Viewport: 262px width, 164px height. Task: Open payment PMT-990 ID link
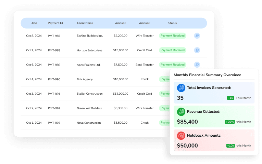pyautogui.click(x=54, y=79)
